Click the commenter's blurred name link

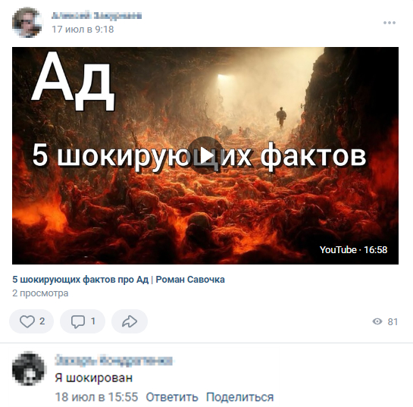coord(114,360)
